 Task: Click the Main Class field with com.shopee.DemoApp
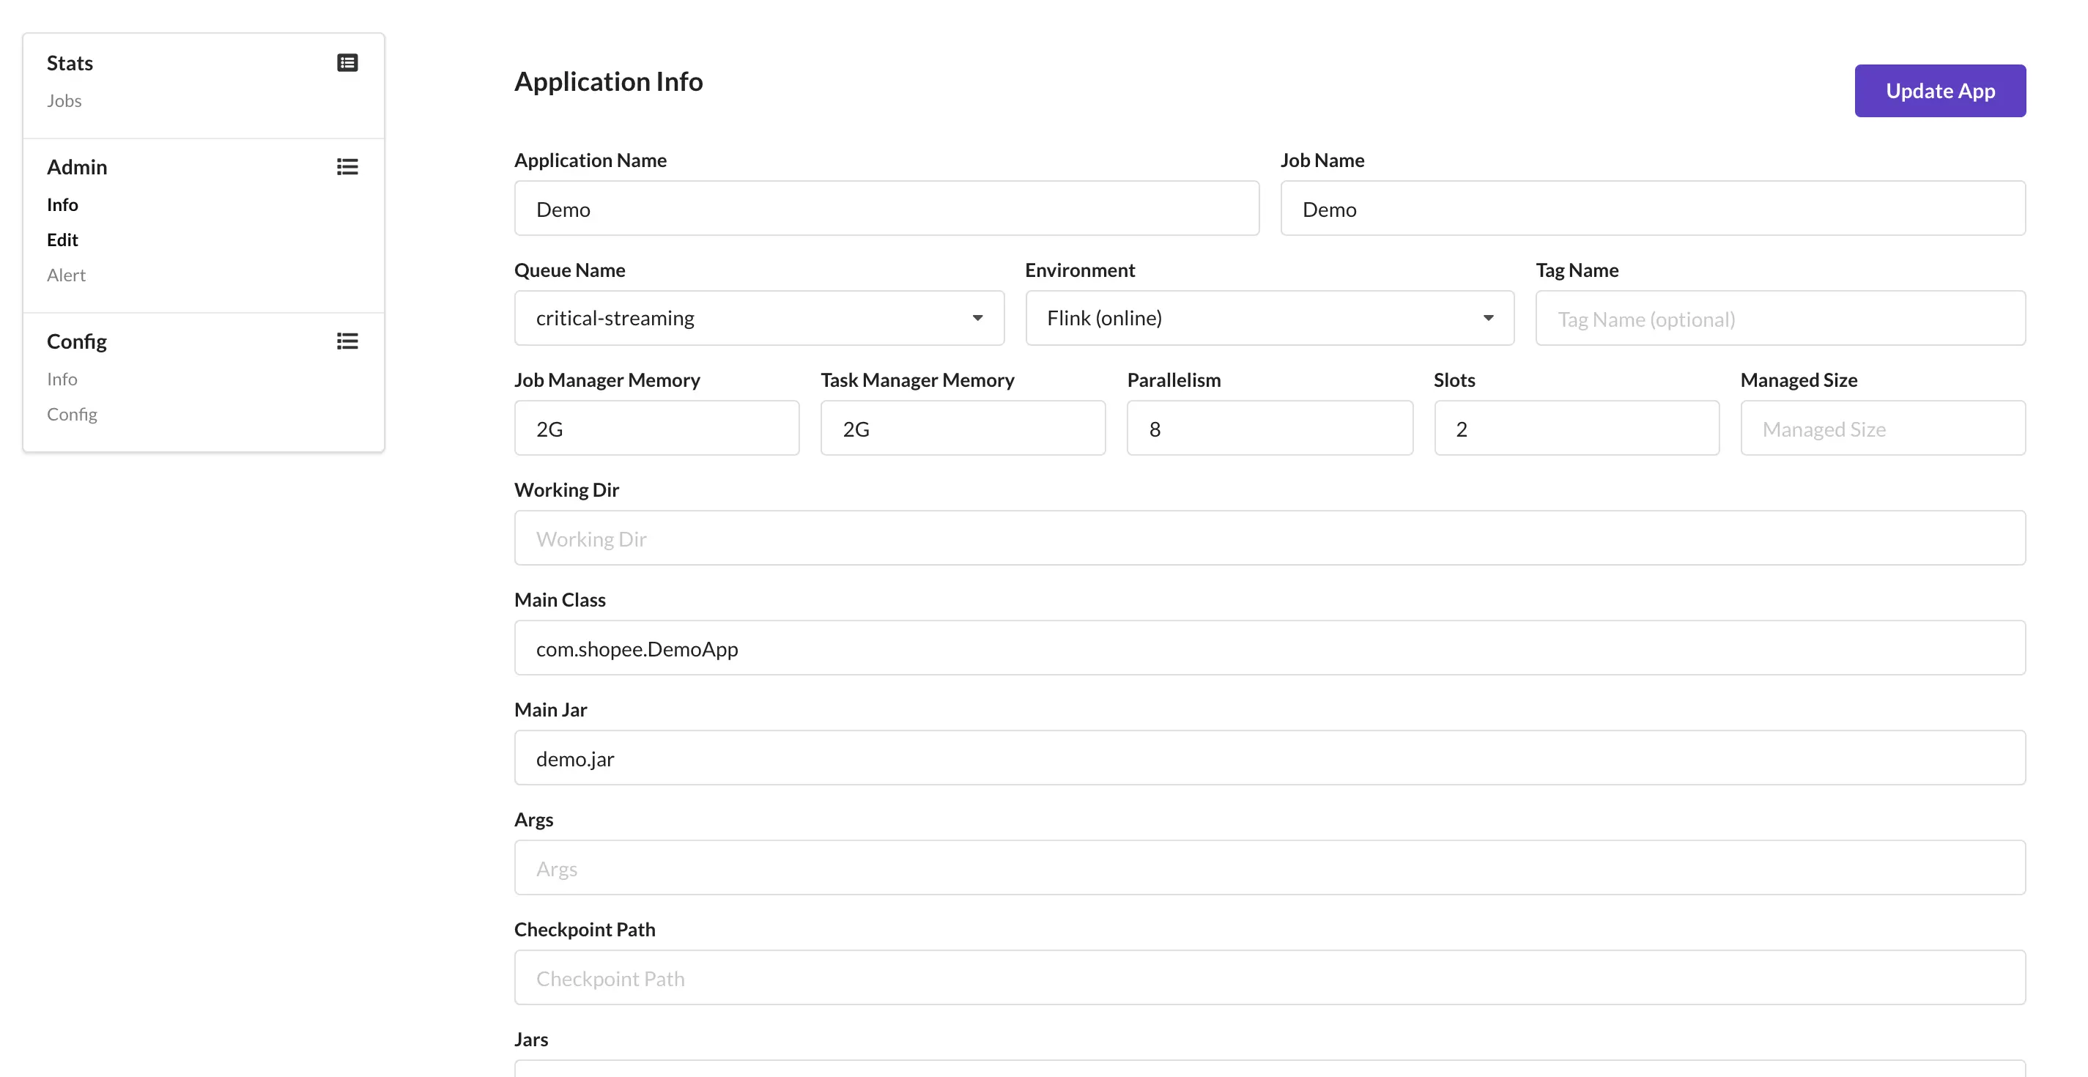(1270, 648)
